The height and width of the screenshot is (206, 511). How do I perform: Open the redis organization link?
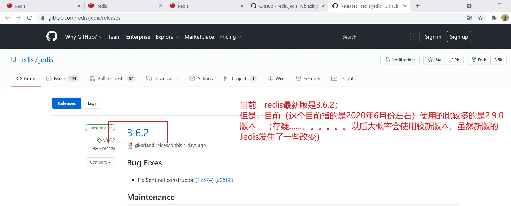[x=26, y=60]
